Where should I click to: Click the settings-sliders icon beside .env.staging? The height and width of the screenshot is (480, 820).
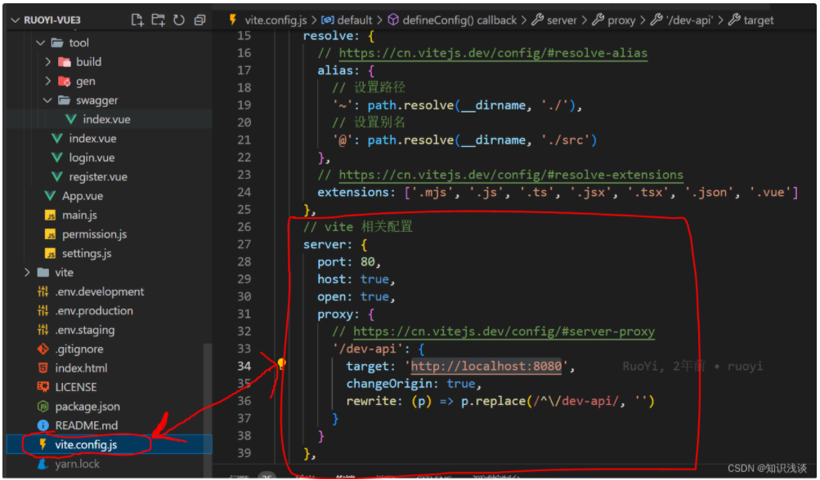(43, 330)
